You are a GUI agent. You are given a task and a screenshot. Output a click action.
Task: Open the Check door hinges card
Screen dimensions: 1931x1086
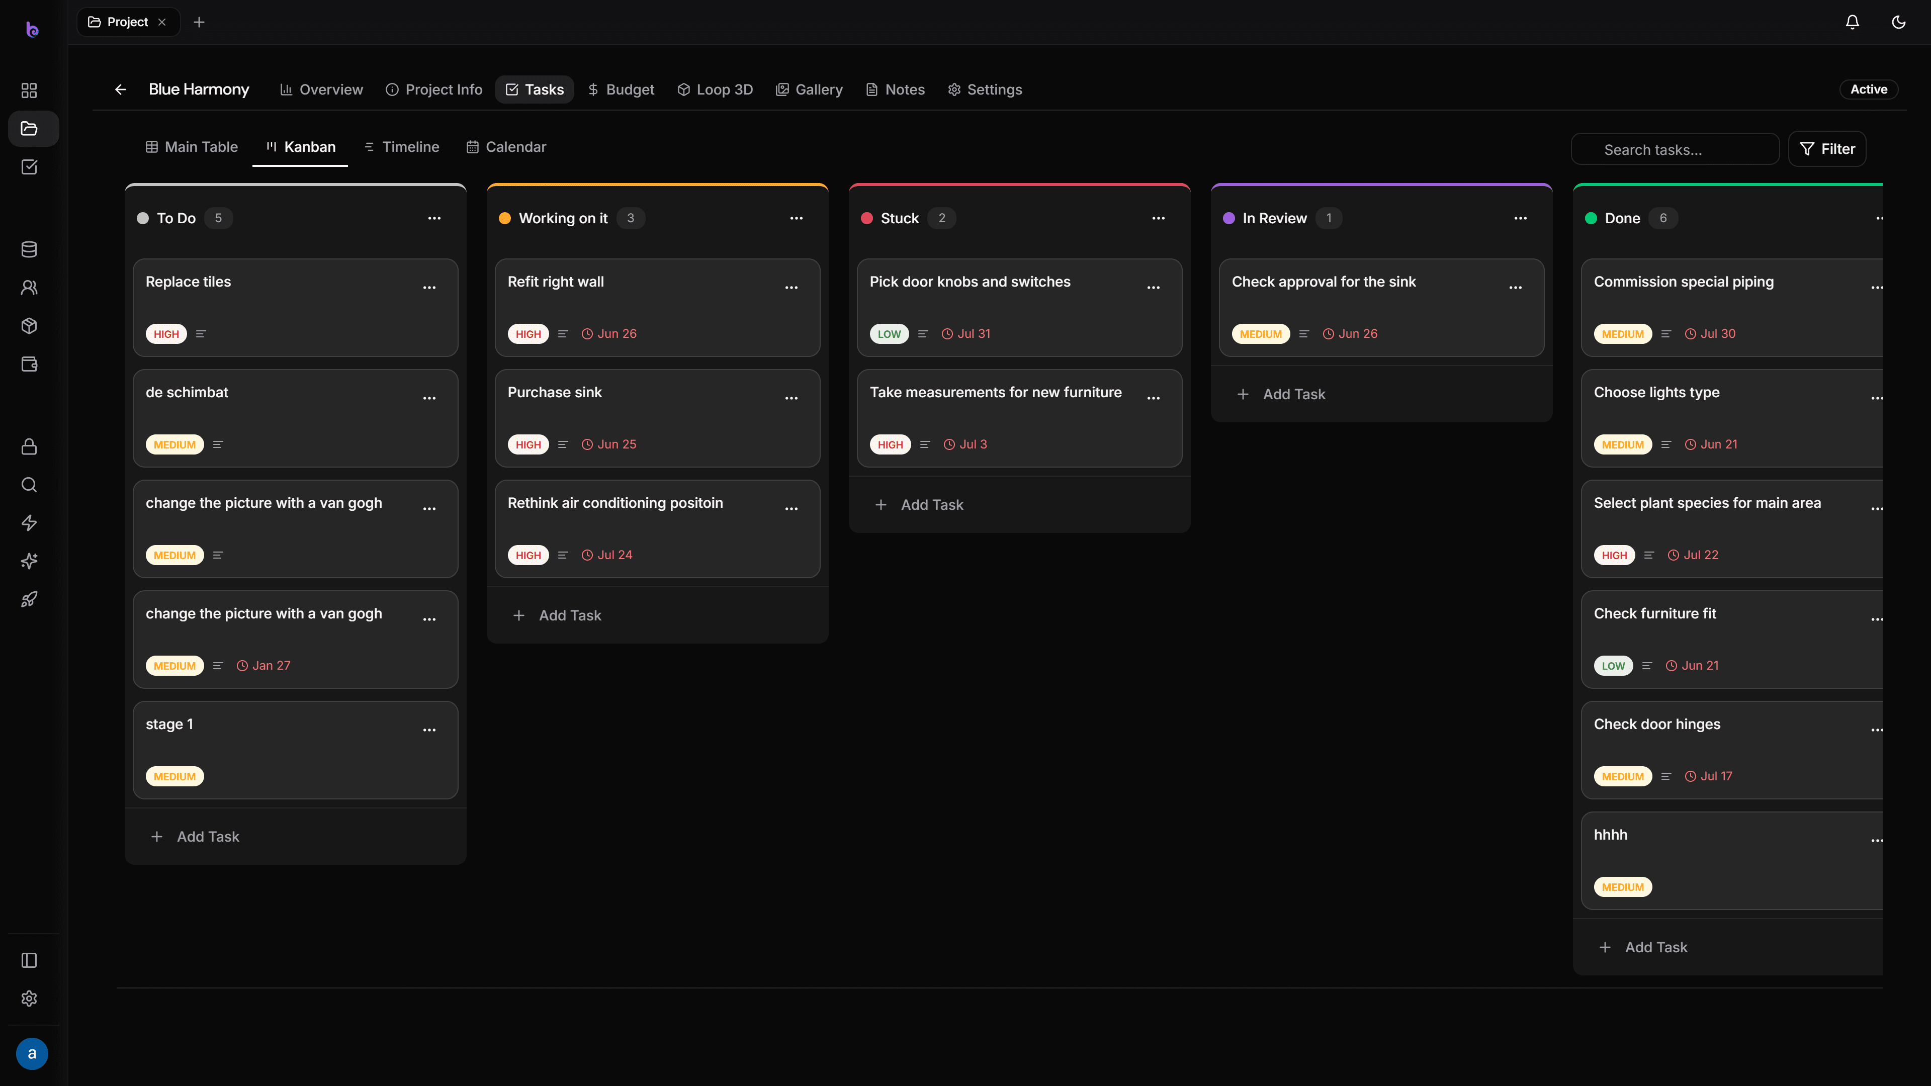pos(1731,750)
